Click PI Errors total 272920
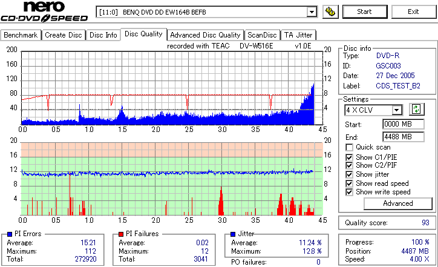438x267 pixels. point(85,259)
